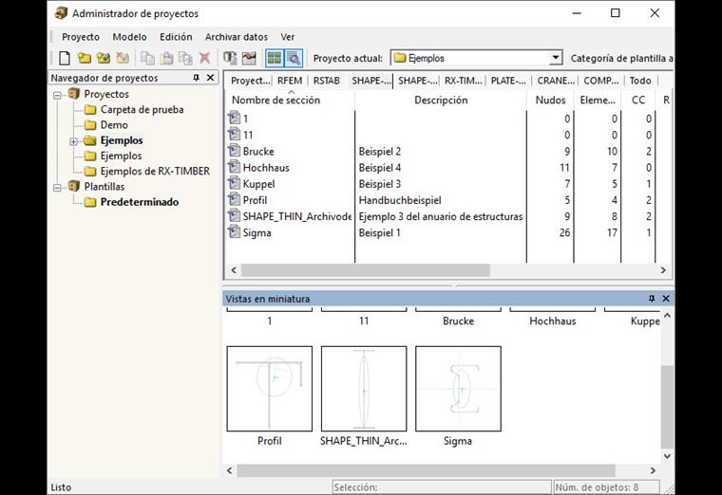Image resolution: width=722 pixels, height=495 pixels.
Task: Collapse the Plantillas tree node
Action: point(57,188)
